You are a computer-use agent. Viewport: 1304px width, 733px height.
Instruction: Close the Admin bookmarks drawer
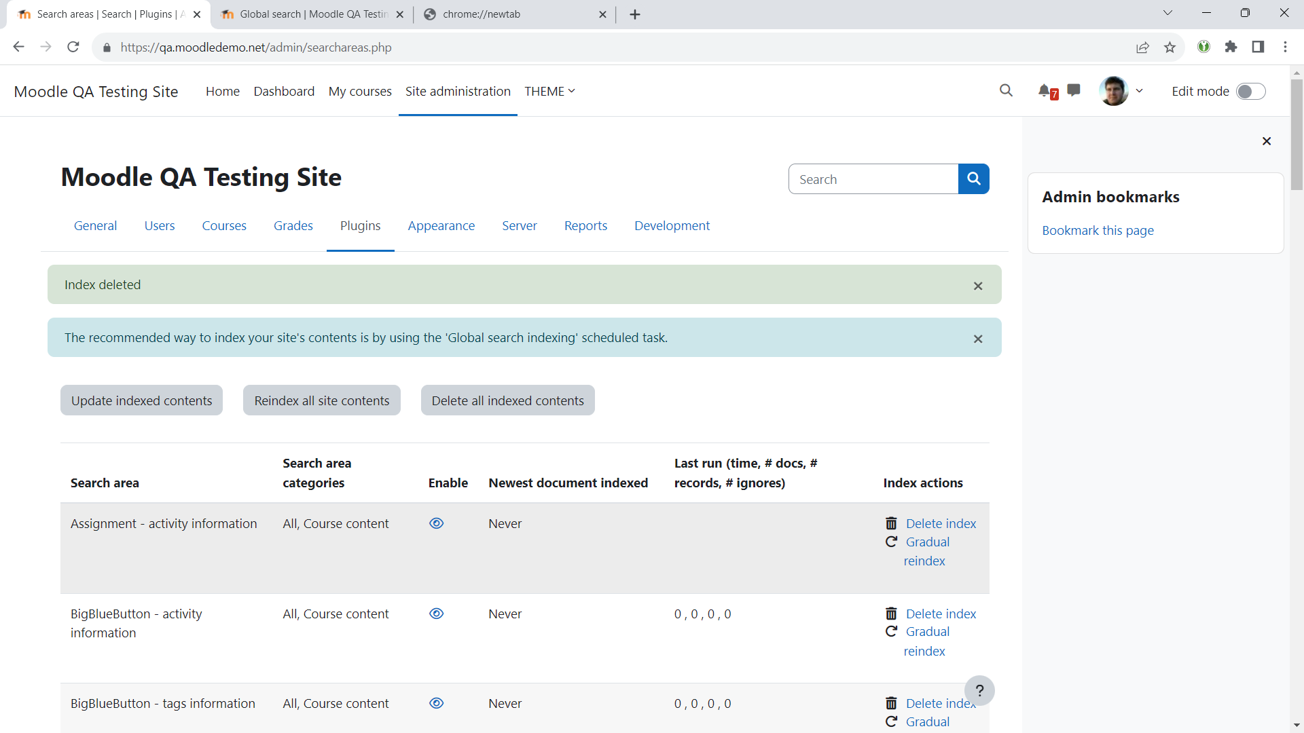pyautogui.click(x=1267, y=141)
